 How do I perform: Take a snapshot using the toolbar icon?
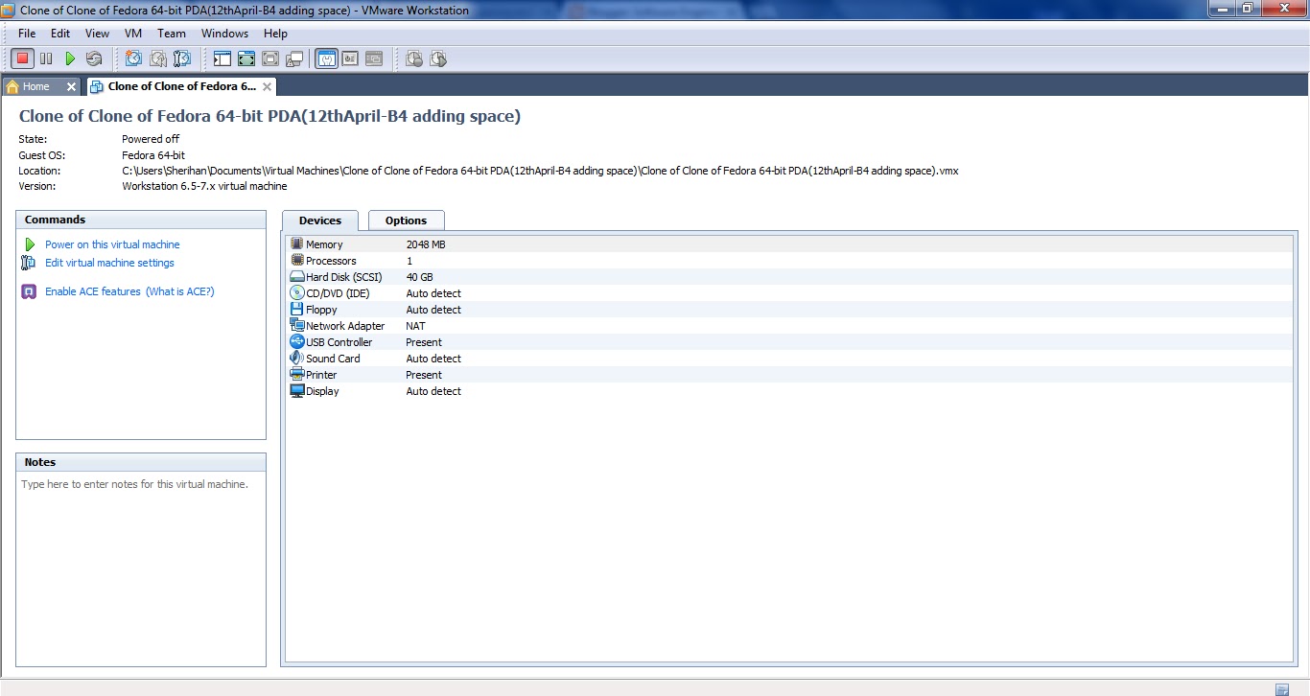(x=133, y=58)
